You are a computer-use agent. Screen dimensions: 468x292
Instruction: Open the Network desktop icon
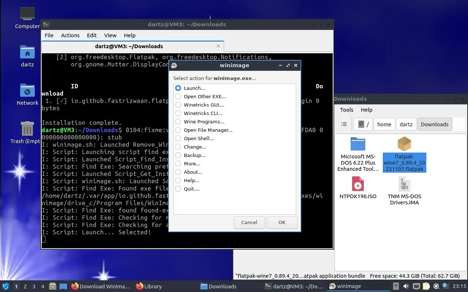27,95
